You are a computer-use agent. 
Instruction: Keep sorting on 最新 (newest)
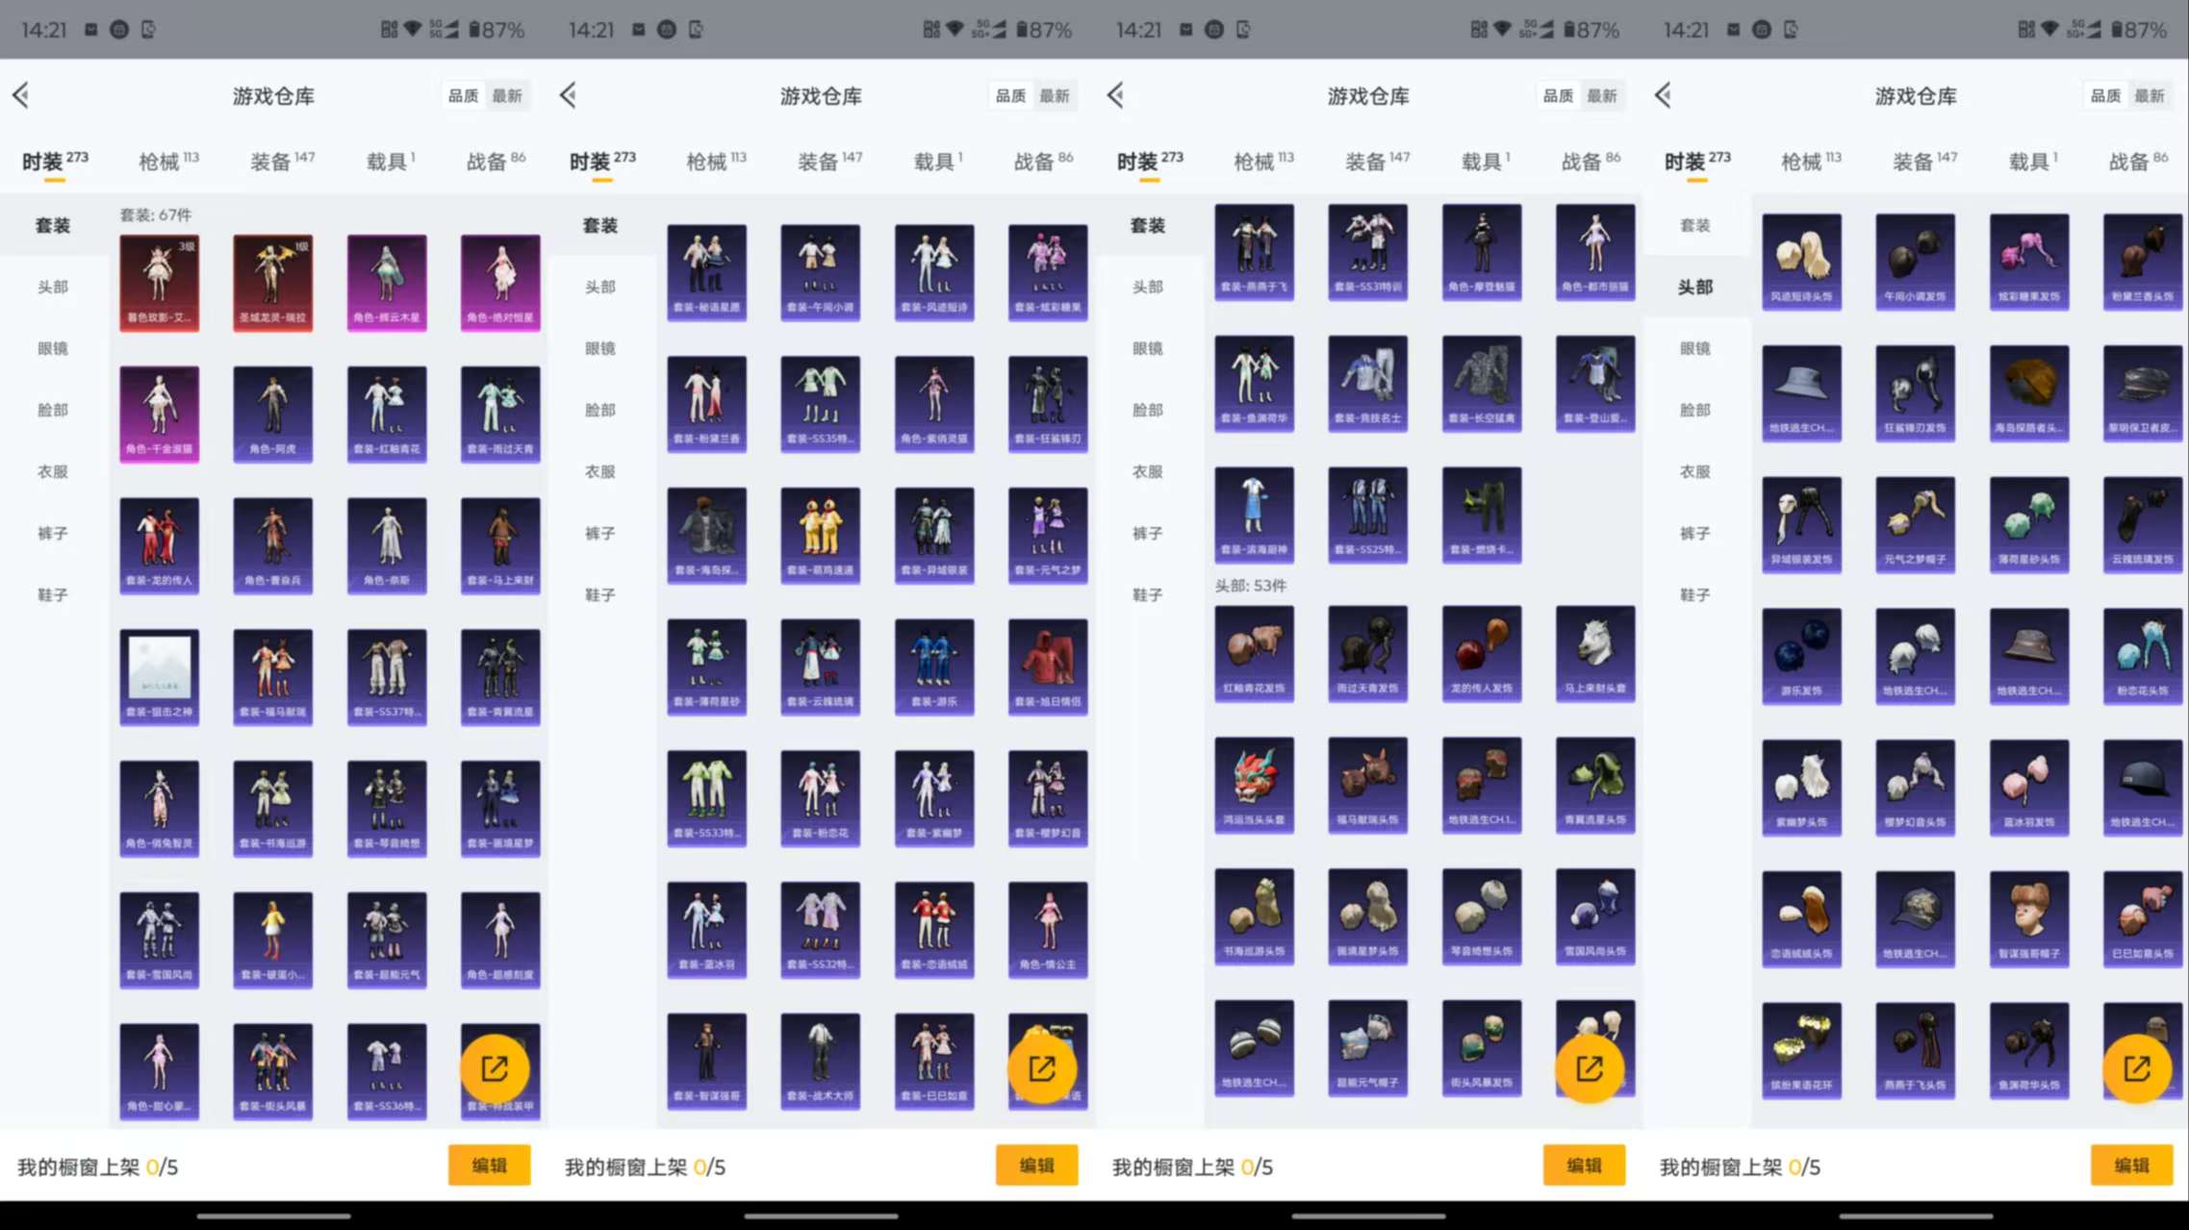511,95
